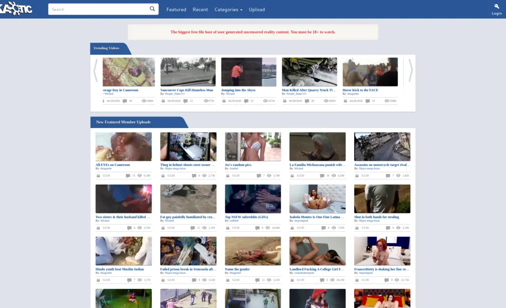
Task: Open the Jumping into the Abyss thumbnail
Action: pyautogui.click(x=248, y=72)
